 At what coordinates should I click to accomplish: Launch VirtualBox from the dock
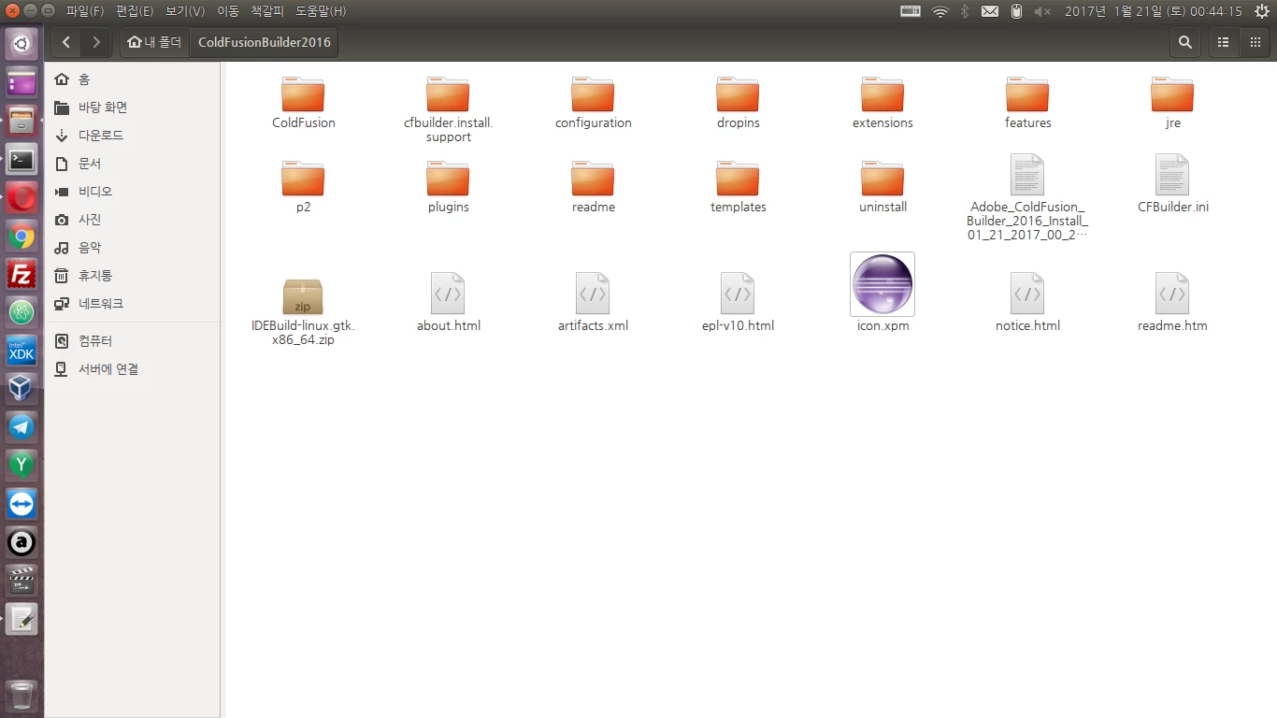(22, 389)
